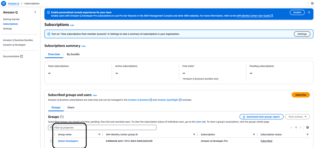Focus the Filter by properties search field
Image resolution: width=315 pixels, height=148 pixels.
[x=102, y=127]
